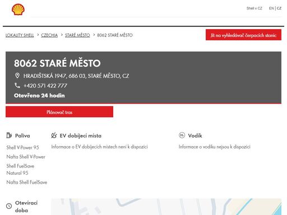This screenshot has height=215, width=287.
Task: Open the Shell v CZ link
Action: pyautogui.click(x=254, y=8)
